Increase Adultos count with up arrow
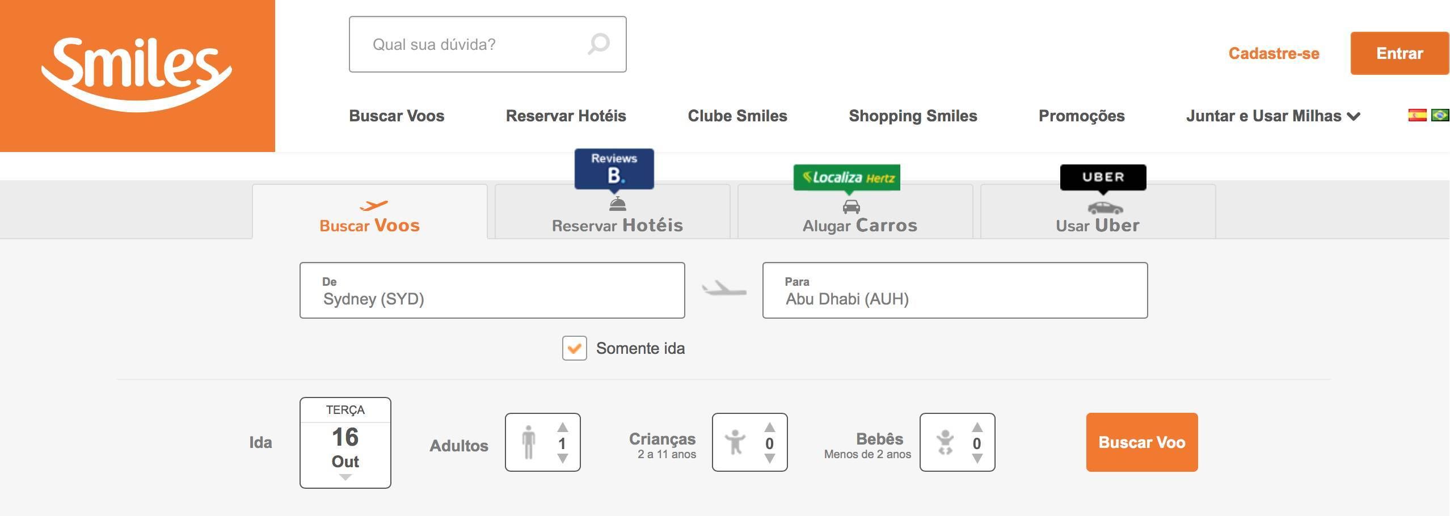This screenshot has height=516, width=1450. tap(562, 427)
